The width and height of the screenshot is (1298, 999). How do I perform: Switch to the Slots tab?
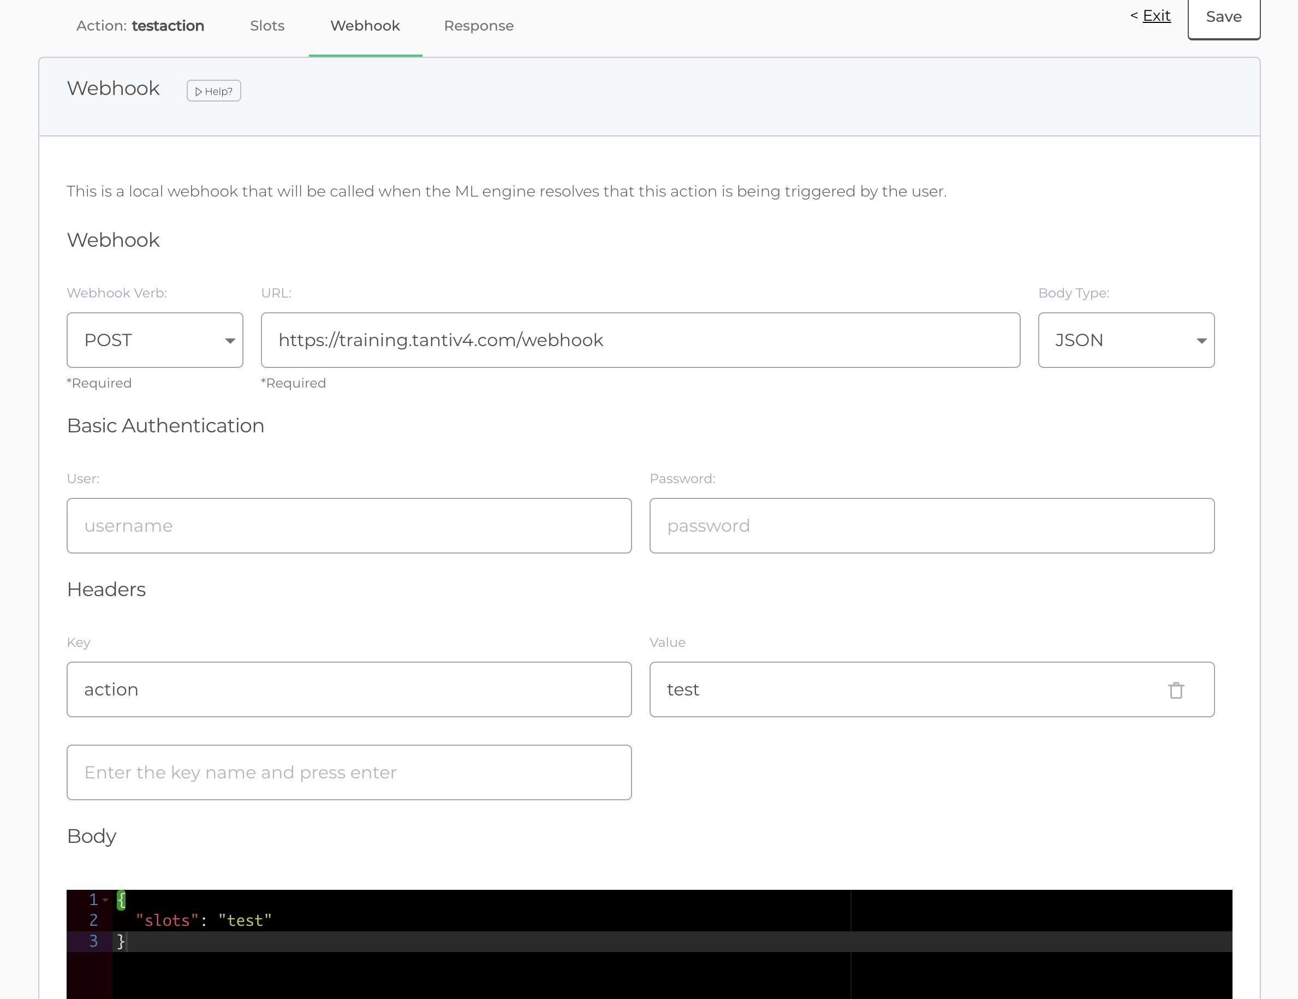click(x=267, y=26)
